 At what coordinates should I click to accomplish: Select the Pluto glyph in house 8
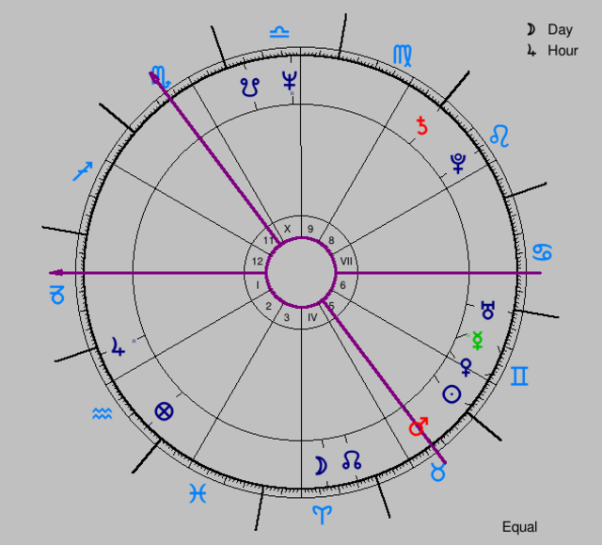[458, 164]
